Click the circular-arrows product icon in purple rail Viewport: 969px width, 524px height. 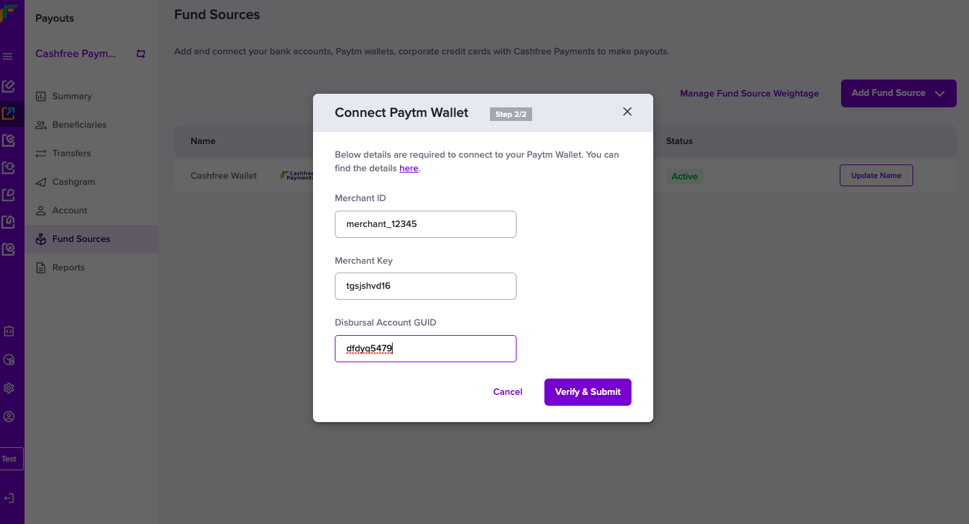[8, 168]
